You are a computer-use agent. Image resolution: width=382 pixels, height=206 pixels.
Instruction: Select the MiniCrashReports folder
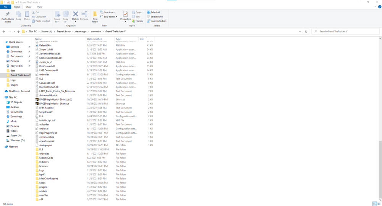[x=49, y=179]
